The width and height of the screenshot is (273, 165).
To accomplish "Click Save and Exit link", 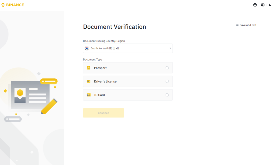I will click(x=246, y=25).
